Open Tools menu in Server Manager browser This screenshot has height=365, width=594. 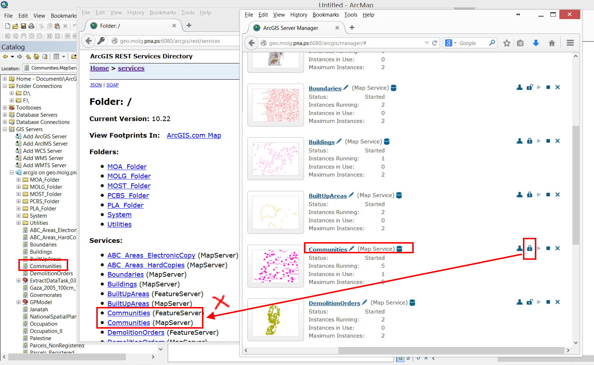[351, 15]
